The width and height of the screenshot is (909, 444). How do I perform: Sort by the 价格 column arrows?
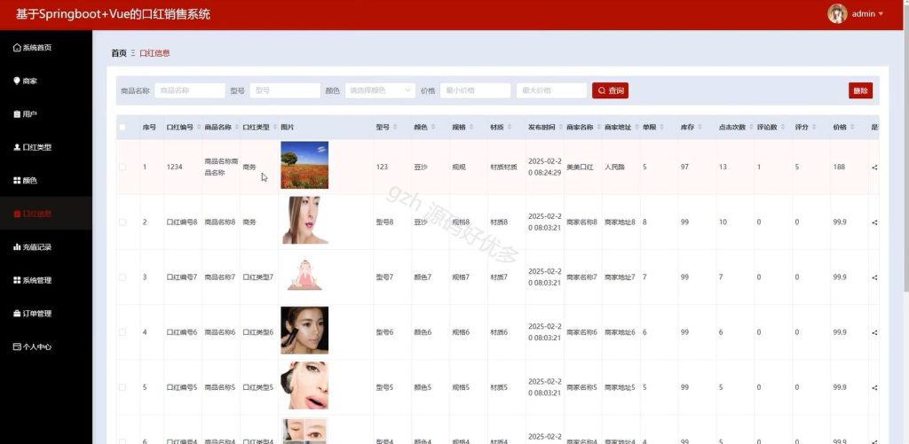click(850, 128)
